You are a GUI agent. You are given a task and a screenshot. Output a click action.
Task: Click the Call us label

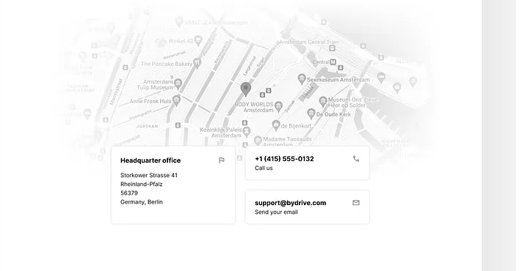coord(264,168)
